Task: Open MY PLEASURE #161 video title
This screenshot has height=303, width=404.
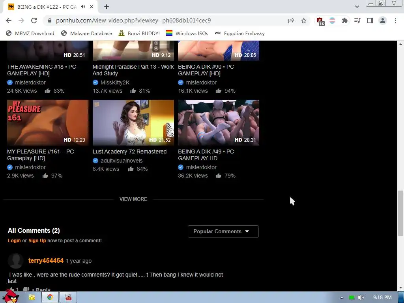Action: point(41,155)
